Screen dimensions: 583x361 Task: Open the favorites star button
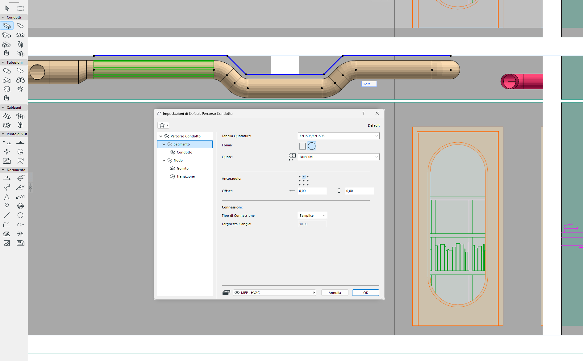(x=163, y=125)
